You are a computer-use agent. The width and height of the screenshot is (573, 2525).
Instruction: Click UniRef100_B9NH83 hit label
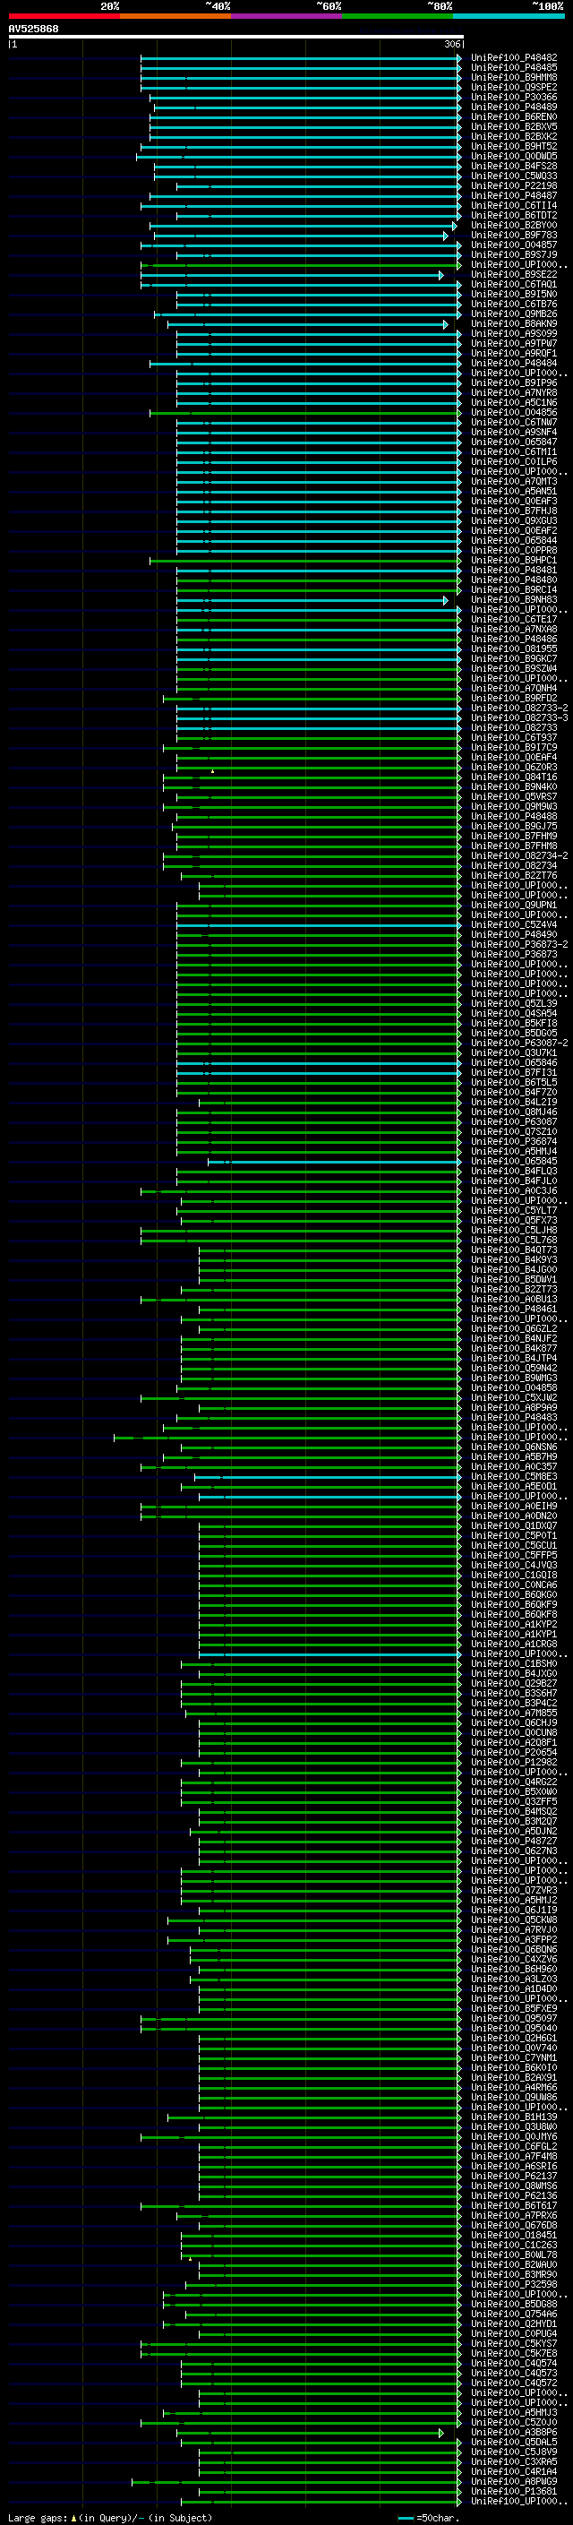coord(513,600)
